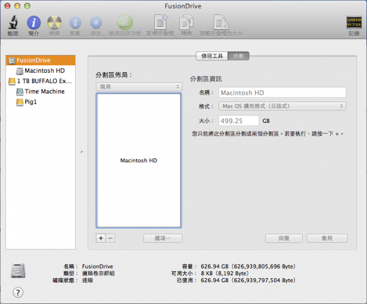Close the FusionDrive window
The height and width of the screenshot is (304, 367).
coord(7,6)
